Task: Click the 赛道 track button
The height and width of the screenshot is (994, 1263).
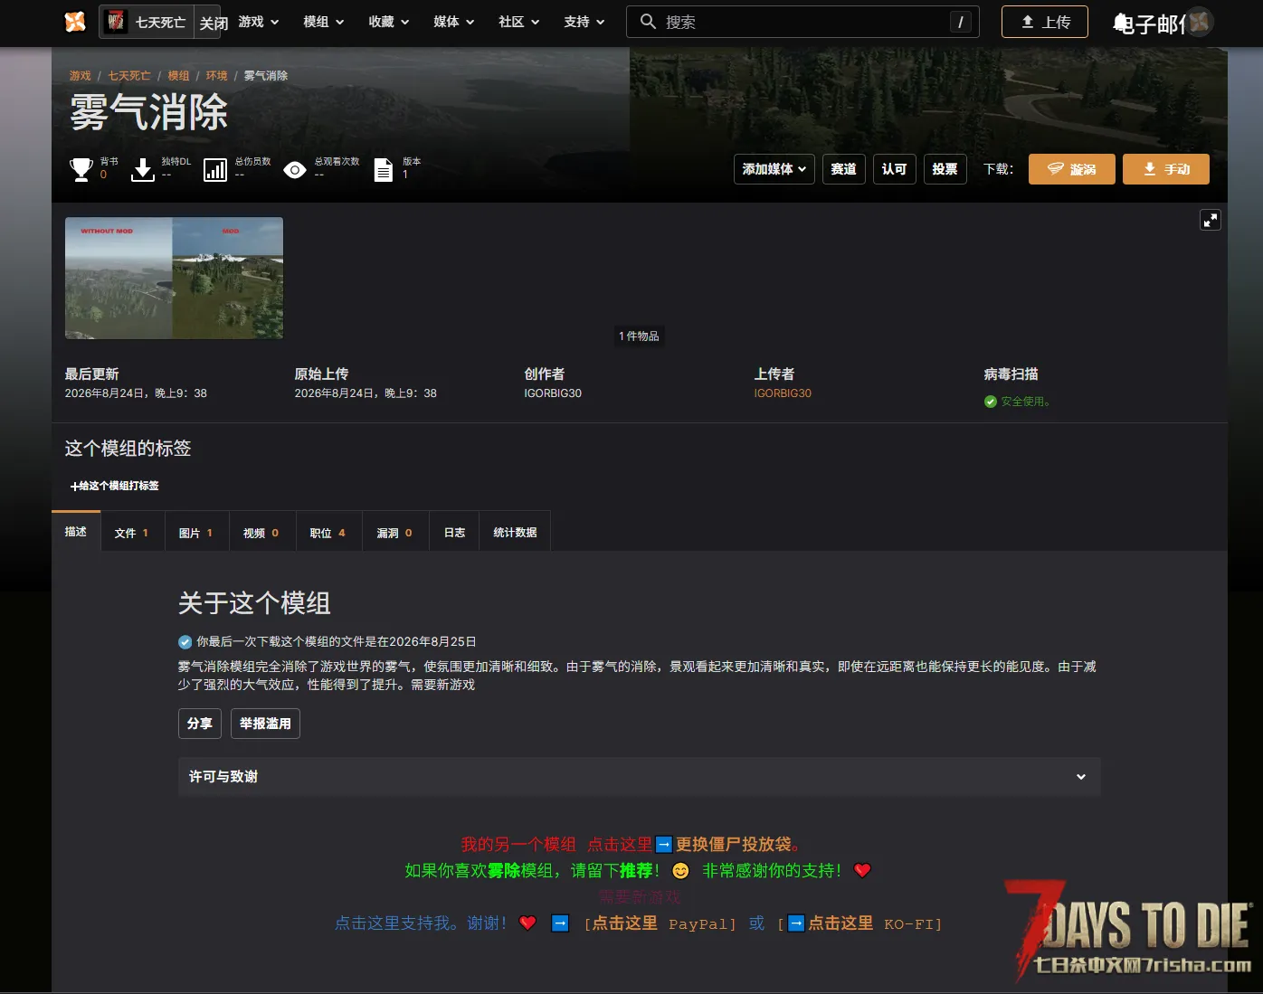Action: tap(843, 169)
